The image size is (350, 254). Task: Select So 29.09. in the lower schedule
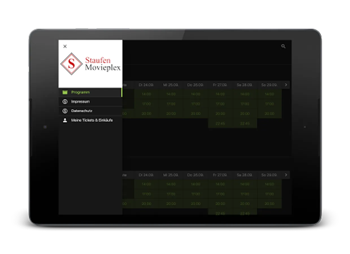tap(269, 175)
